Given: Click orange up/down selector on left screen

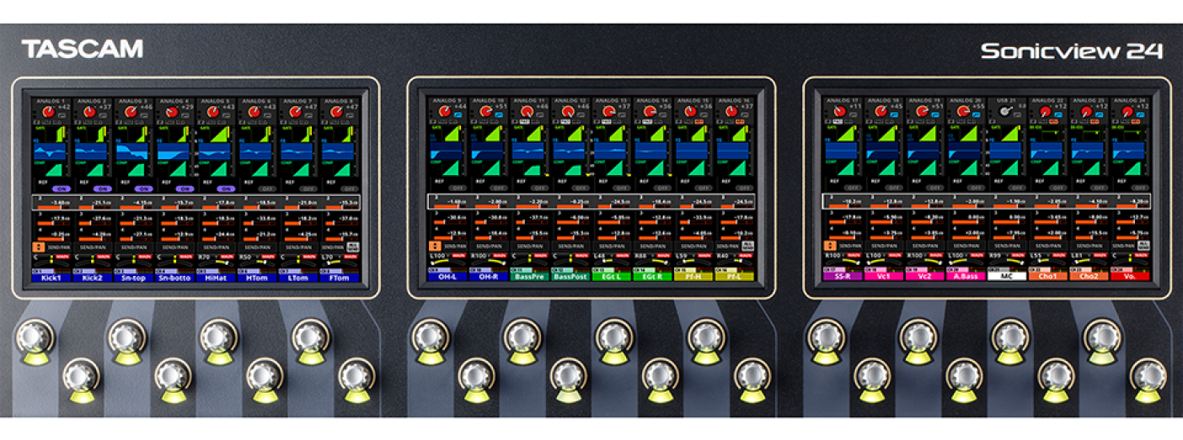Looking at the screenshot, I should (x=38, y=247).
